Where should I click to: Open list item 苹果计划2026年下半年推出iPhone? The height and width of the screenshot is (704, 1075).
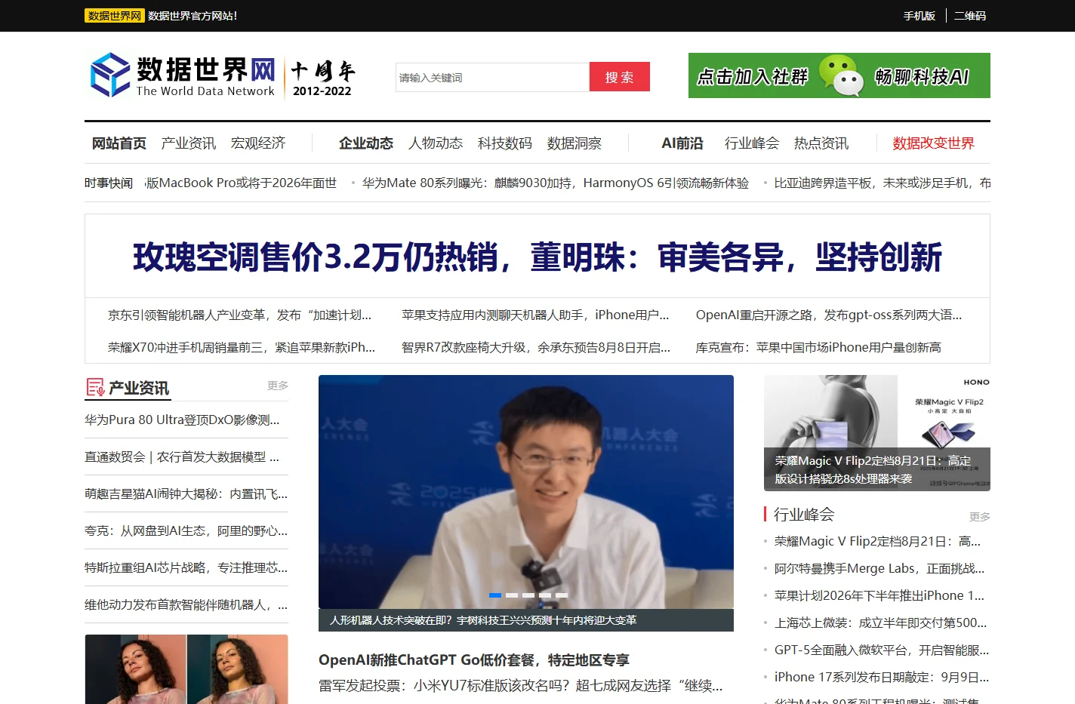click(879, 595)
